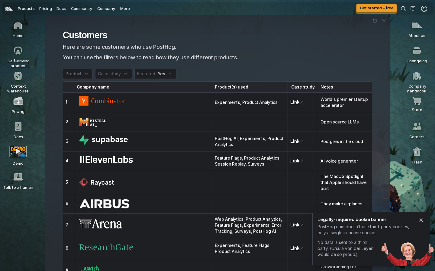Launch the Demo video icon

tap(18, 155)
